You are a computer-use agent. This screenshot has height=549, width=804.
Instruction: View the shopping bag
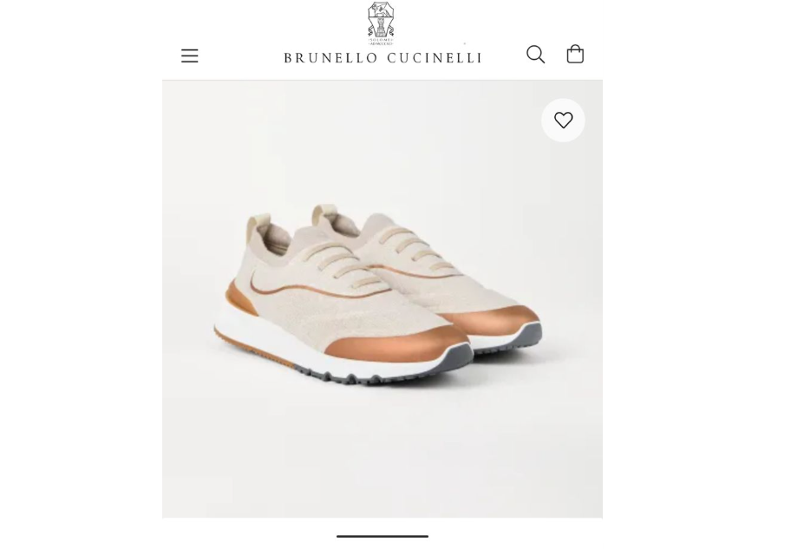[575, 54]
